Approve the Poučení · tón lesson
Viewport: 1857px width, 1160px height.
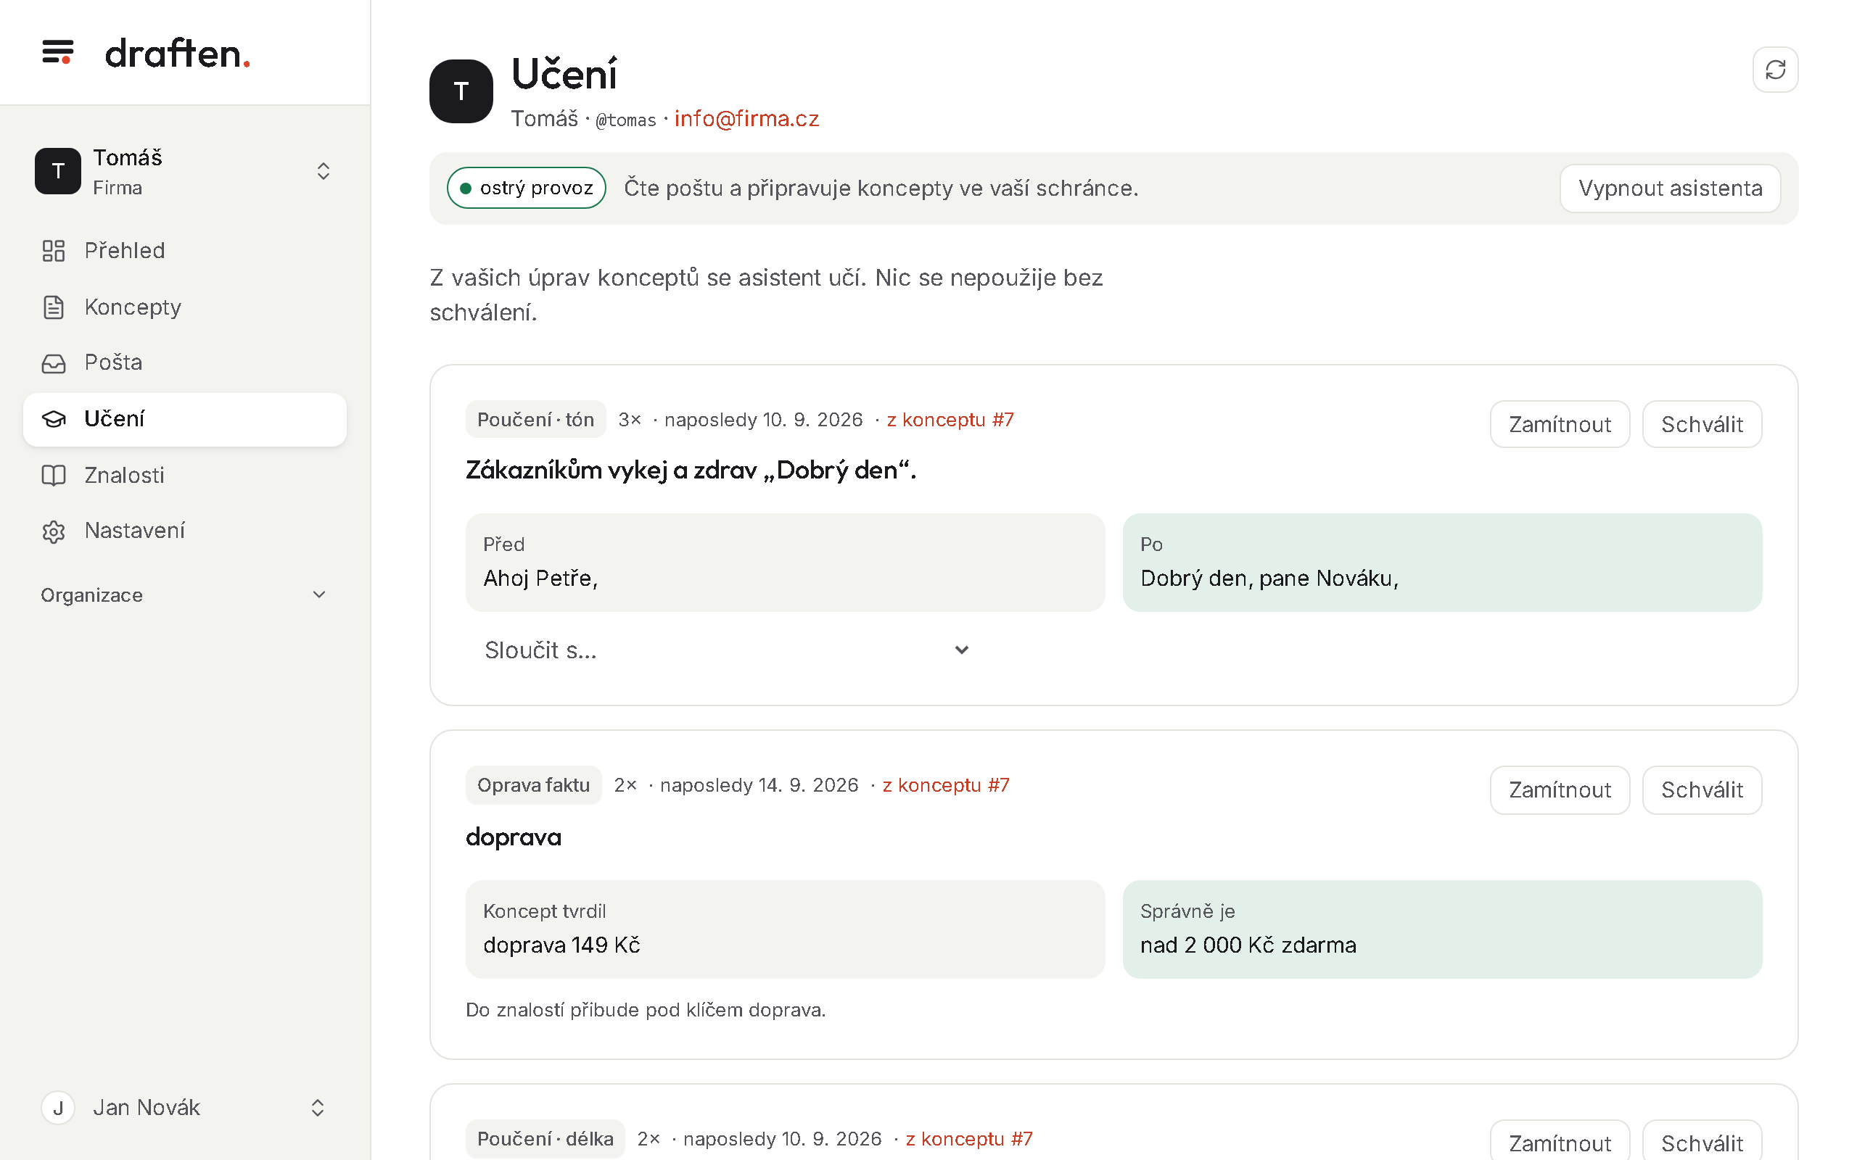tap(1702, 424)
